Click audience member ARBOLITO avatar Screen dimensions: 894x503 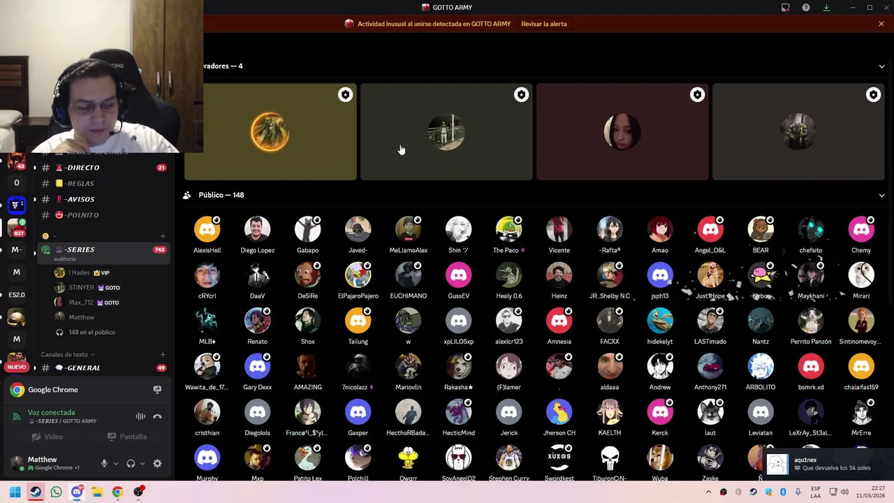click(760, 367)
